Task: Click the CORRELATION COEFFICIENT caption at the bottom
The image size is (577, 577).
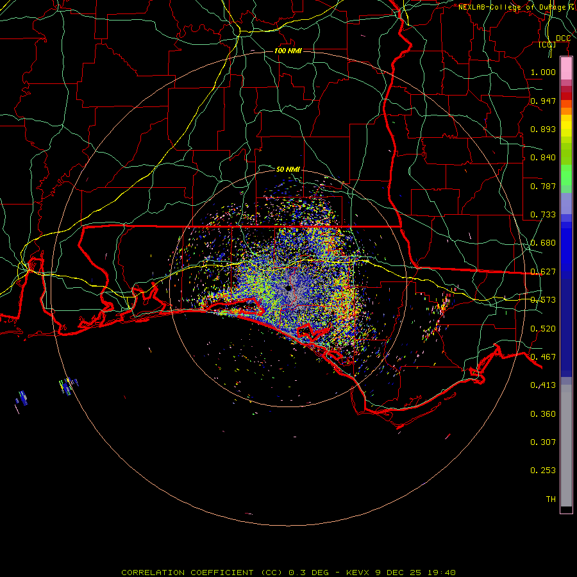Action: coord(288,573)
